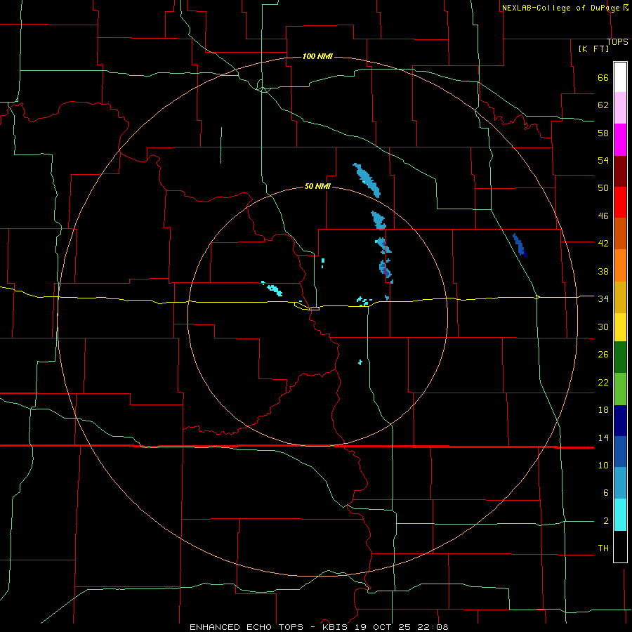632x632 pixels.
Task: Select the light green scale swatch
Action: click(620, 389)
